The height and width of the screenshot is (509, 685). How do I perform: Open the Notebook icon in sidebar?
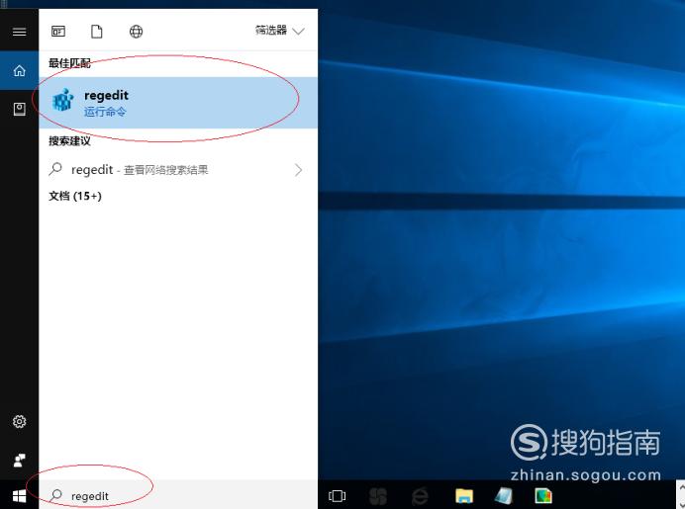(19, 109)
